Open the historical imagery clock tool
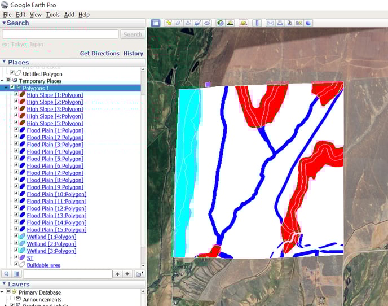 pos(220,23)
